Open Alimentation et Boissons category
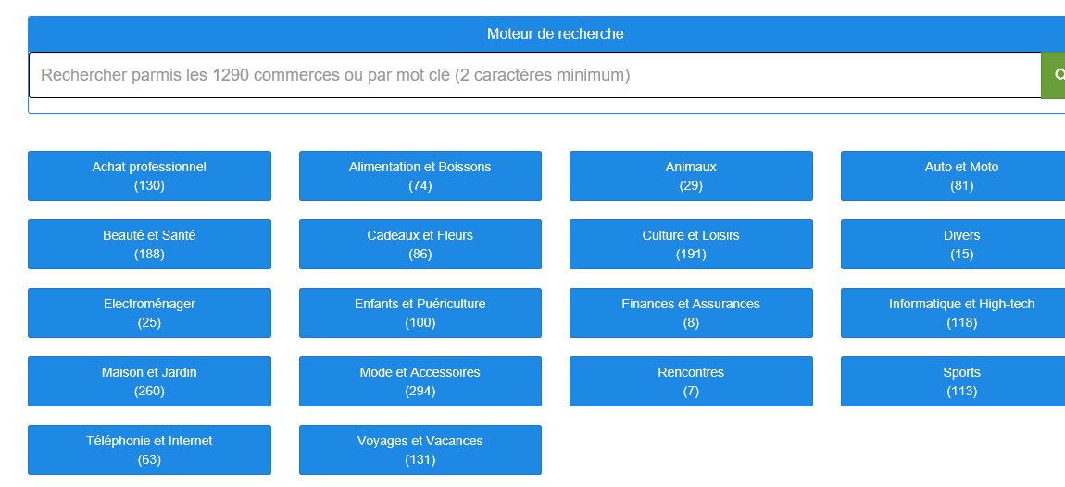The image size is (1065, 487). 420,176
